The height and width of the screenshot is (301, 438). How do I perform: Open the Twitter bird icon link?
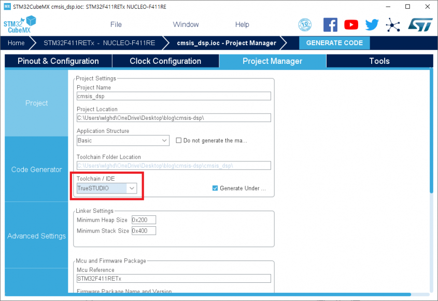(372, 24)
